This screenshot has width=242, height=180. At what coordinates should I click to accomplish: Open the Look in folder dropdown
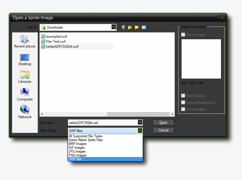point(114,27)
